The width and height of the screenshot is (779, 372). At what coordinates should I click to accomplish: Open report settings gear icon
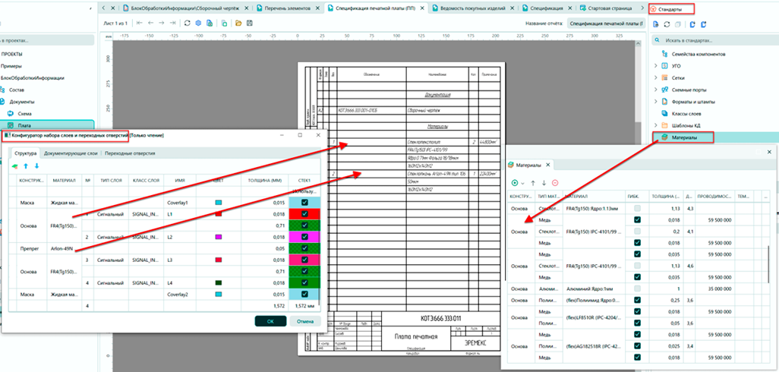197,23
